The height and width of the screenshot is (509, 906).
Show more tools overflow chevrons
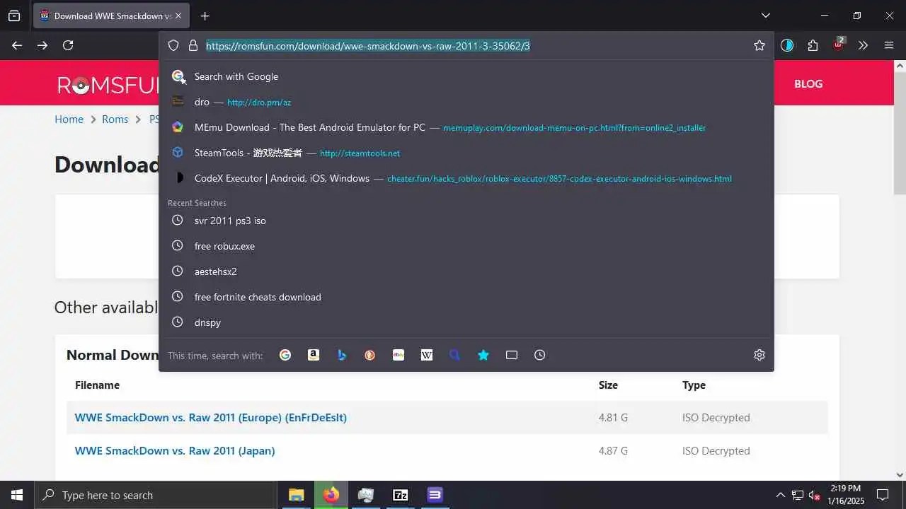point(863,45)
